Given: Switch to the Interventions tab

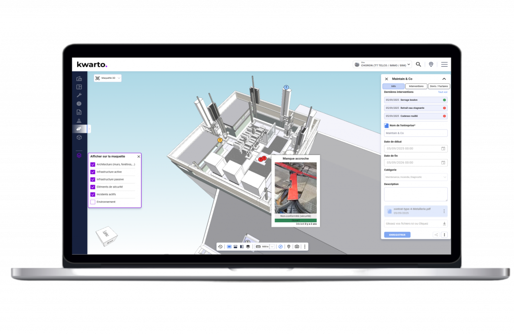Looking at the screenshot, I should click(x=416, y=86).
